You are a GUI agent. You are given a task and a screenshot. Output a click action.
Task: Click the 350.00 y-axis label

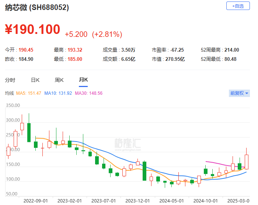[13, 105]
